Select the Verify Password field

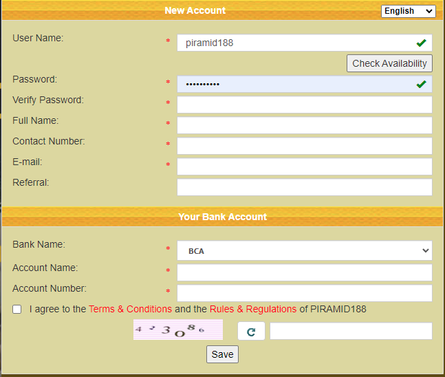click(305, 105)
